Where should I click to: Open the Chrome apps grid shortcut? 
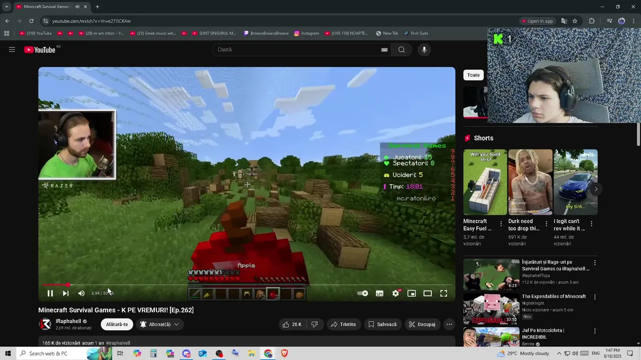tap(7, 33)
